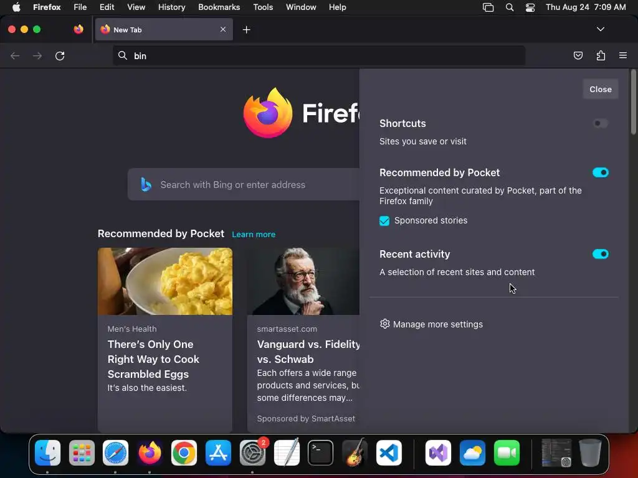
Task: Open the App Store from the dock
Action: 219,452
